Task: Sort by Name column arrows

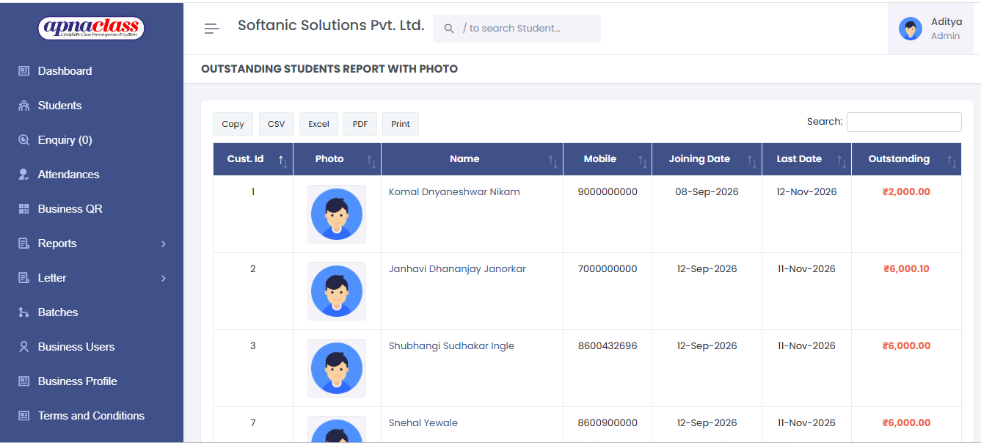Action: (x=553, y=160)
